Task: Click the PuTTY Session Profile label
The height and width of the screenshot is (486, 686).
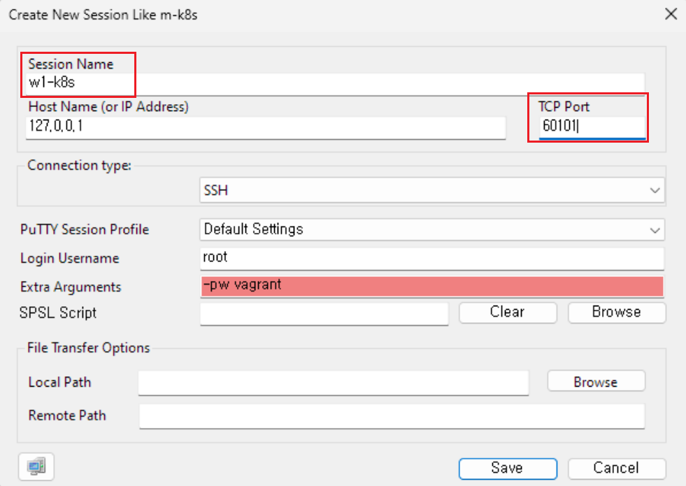Action: click(85, 229)
